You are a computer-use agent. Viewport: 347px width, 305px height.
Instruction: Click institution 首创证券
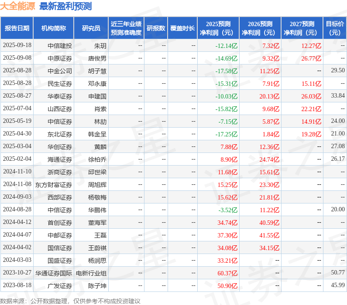point(60,223)
